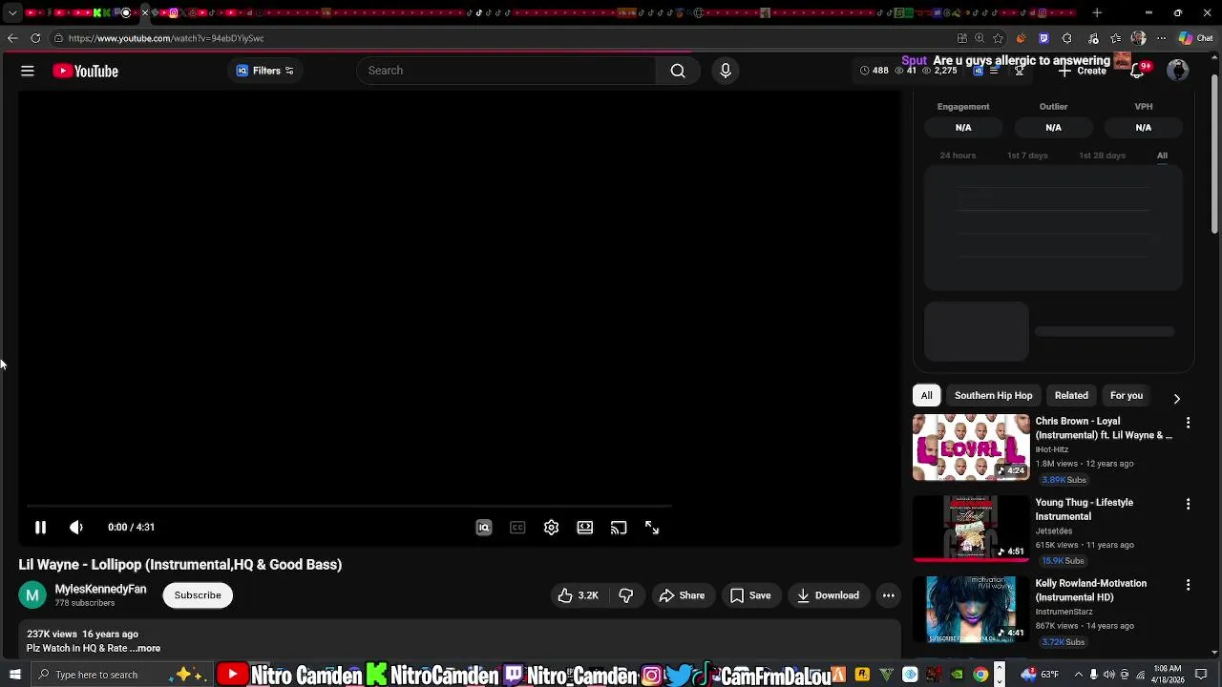Click the video progress bar
Viewport: 1222px width, 687px height.
pyautogui.click(x=348, y=507)
